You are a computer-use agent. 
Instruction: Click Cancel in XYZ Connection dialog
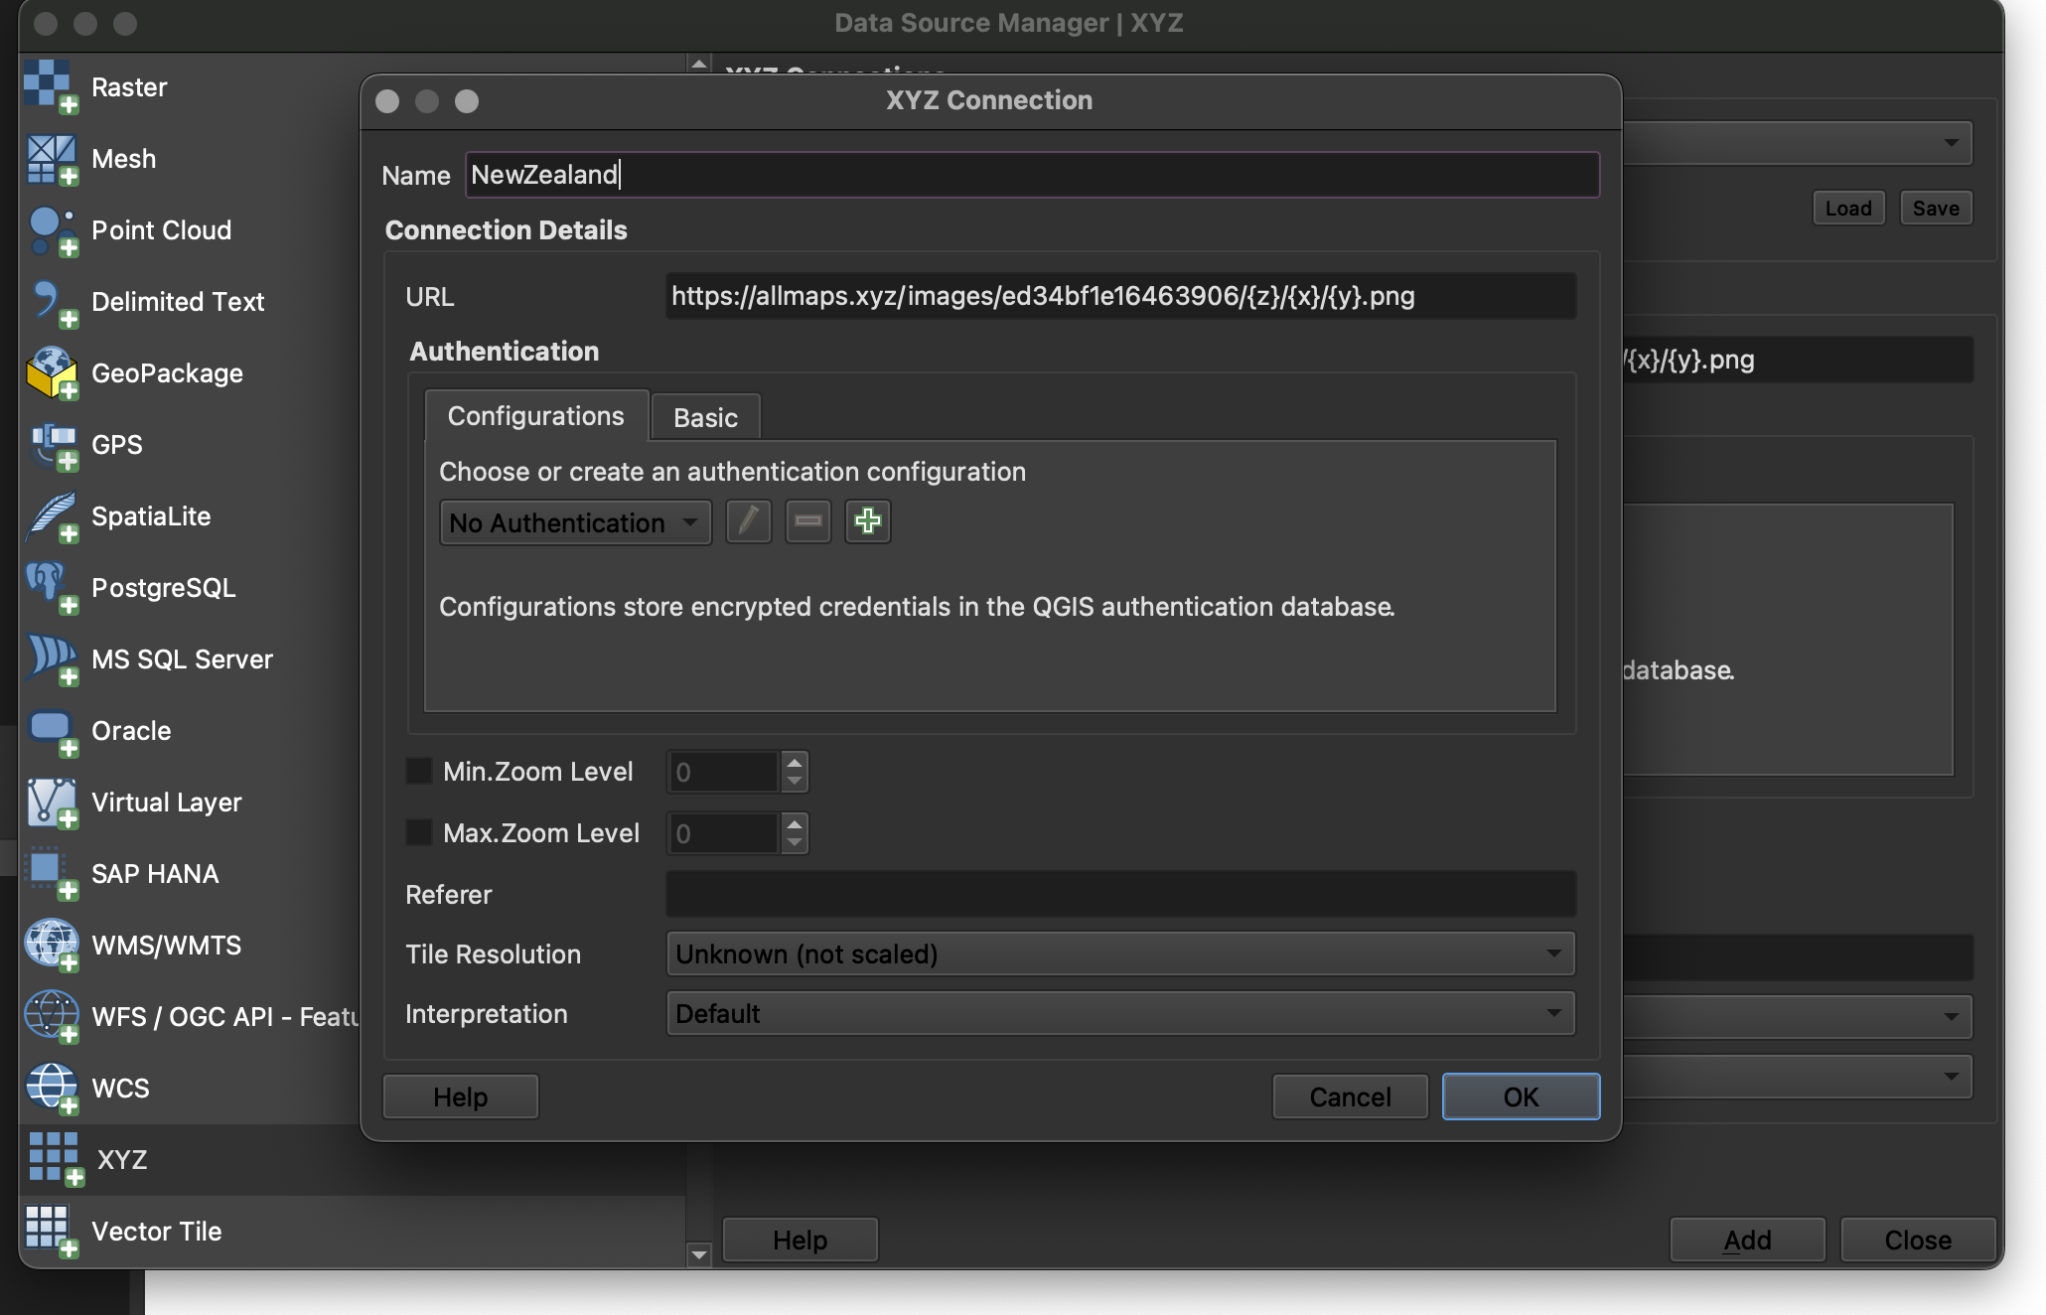pos(1350,1096)
